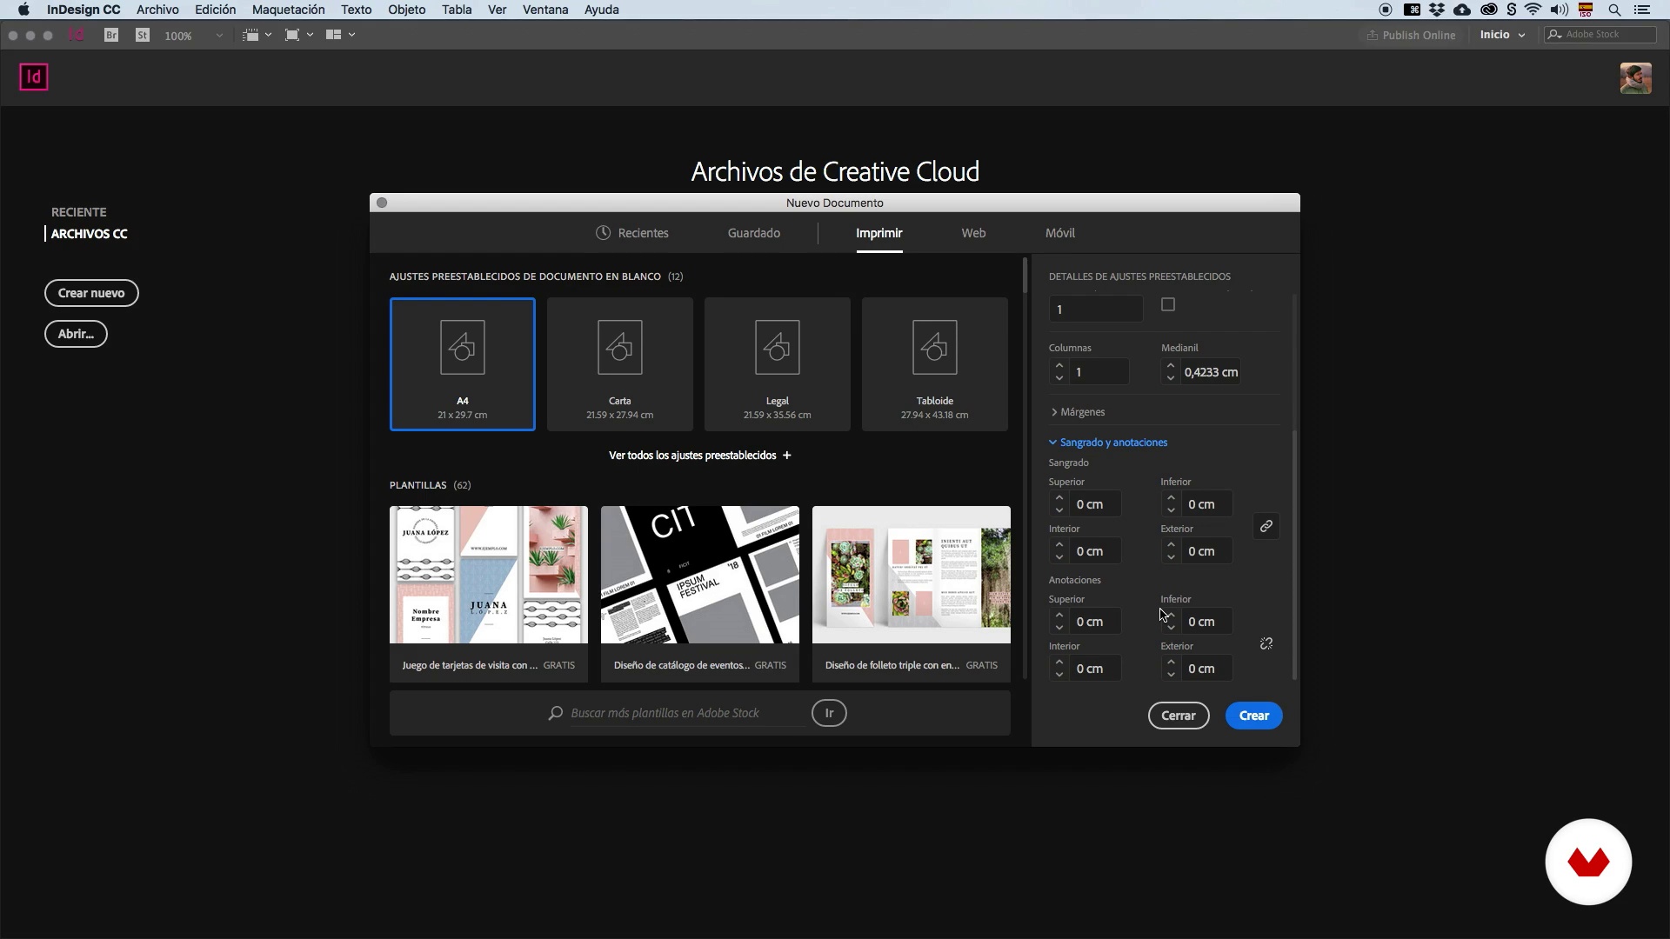Decrease Sangrado Exterior stepper
Screen dimensions: 1670x939
[x=1171, y=557]
